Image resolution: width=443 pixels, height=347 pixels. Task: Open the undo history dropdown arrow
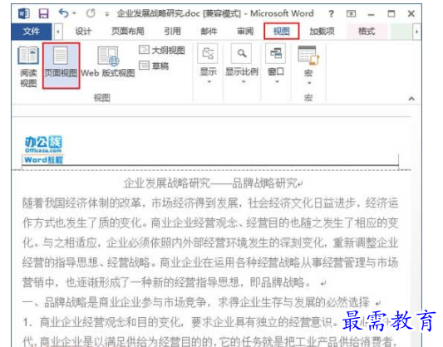[x=74, y=13]
